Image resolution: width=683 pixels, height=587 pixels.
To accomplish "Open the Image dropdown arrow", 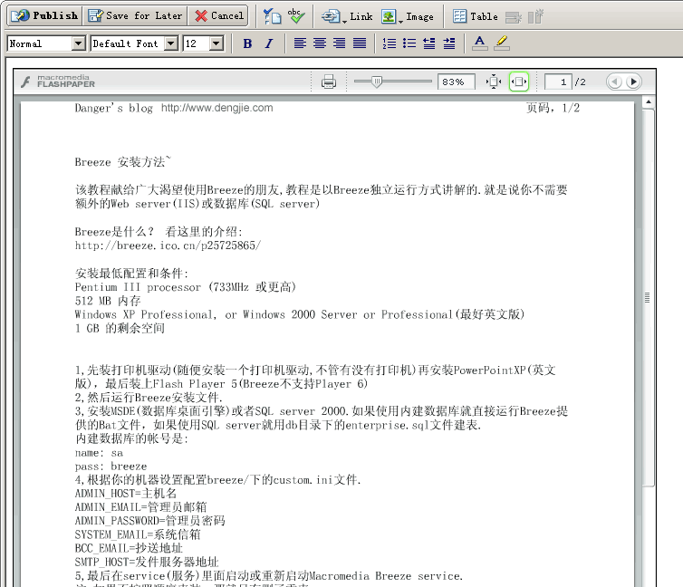I will coord(400,21).
